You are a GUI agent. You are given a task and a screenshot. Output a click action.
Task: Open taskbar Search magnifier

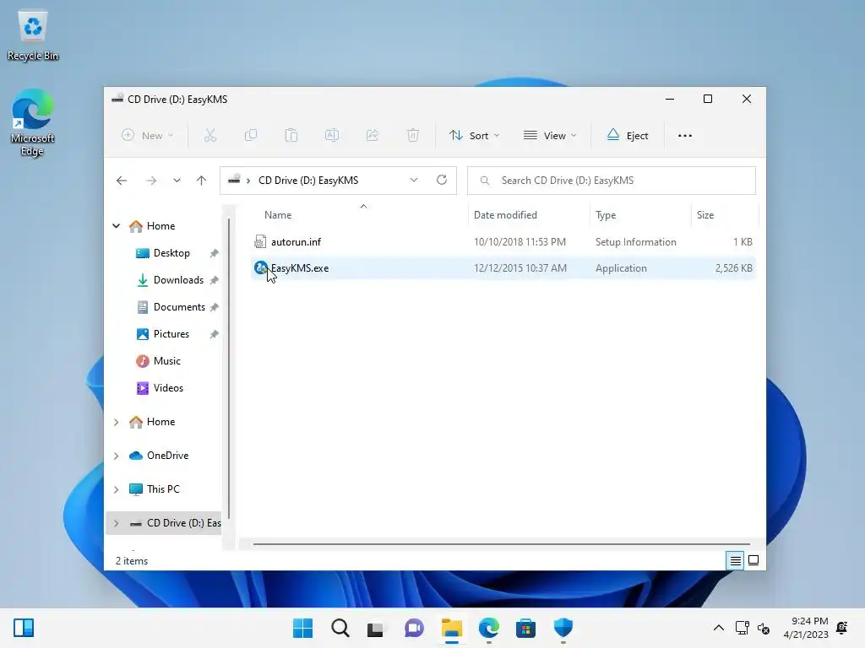point(340,628)
